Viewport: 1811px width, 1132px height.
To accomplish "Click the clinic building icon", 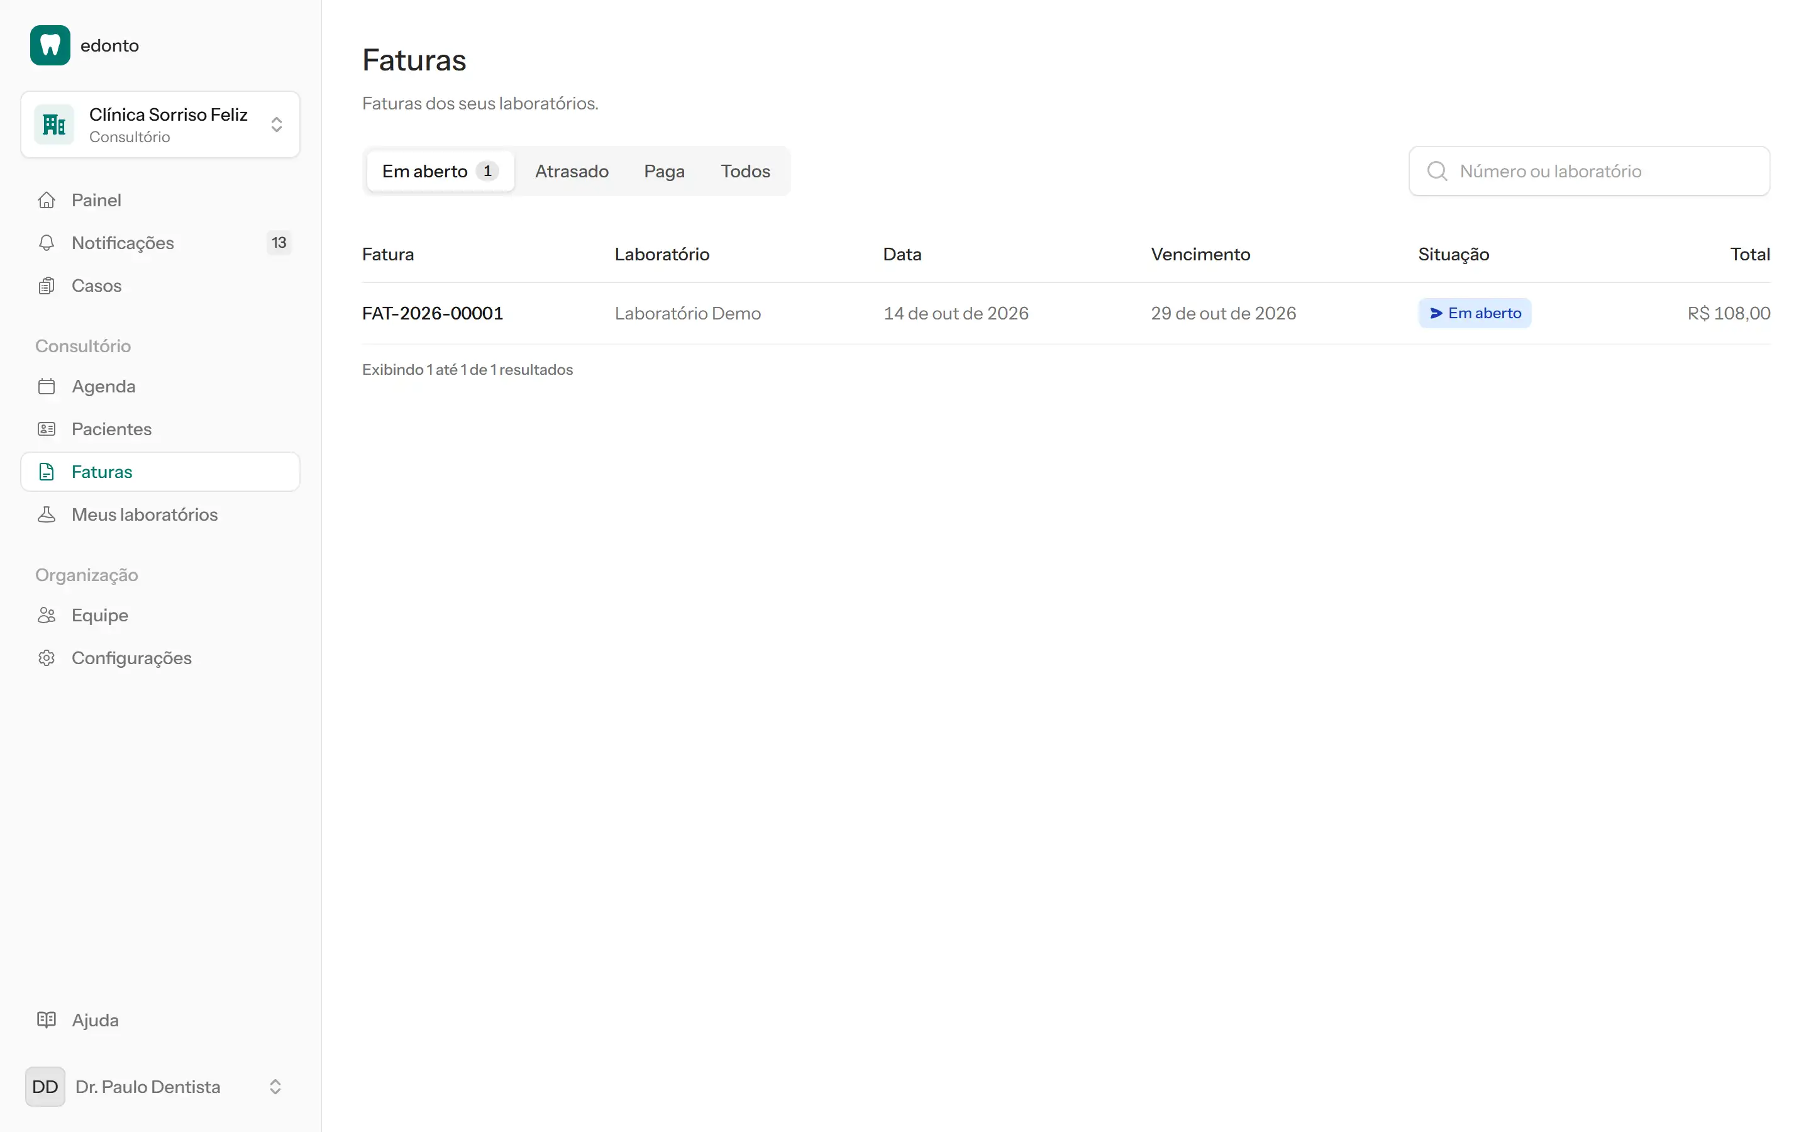I will pos(54,125).
